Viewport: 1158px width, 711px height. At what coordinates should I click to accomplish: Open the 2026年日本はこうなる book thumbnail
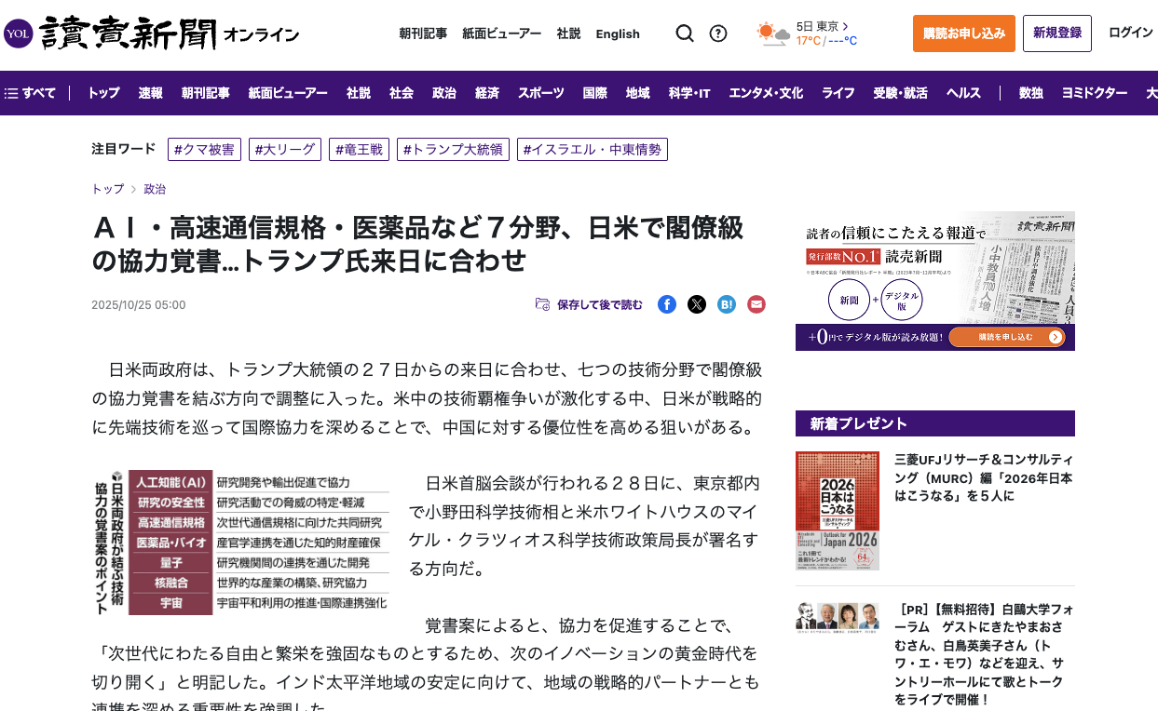837,511
